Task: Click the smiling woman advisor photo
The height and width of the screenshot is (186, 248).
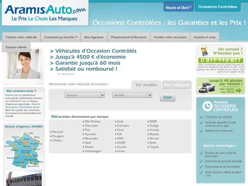Action: 24,64
